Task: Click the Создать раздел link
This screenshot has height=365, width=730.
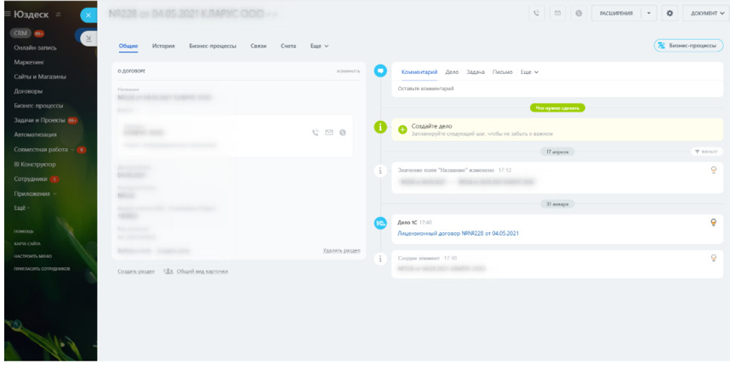Action: [x=136, y=271]
